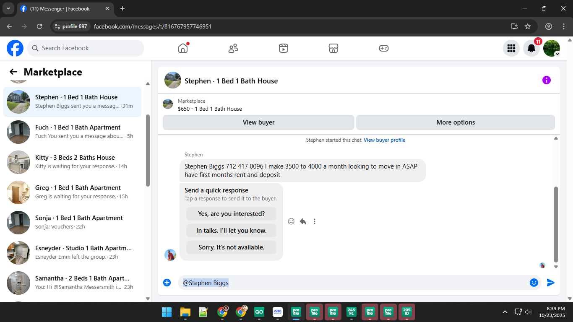Image resolution: width=573 pixels, height=322 pixels.
Task: Open the Friends icon in top navigation
Action: point(233,48)
